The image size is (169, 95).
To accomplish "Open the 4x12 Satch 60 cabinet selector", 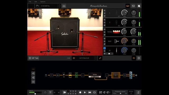I will tap(84, 58).
